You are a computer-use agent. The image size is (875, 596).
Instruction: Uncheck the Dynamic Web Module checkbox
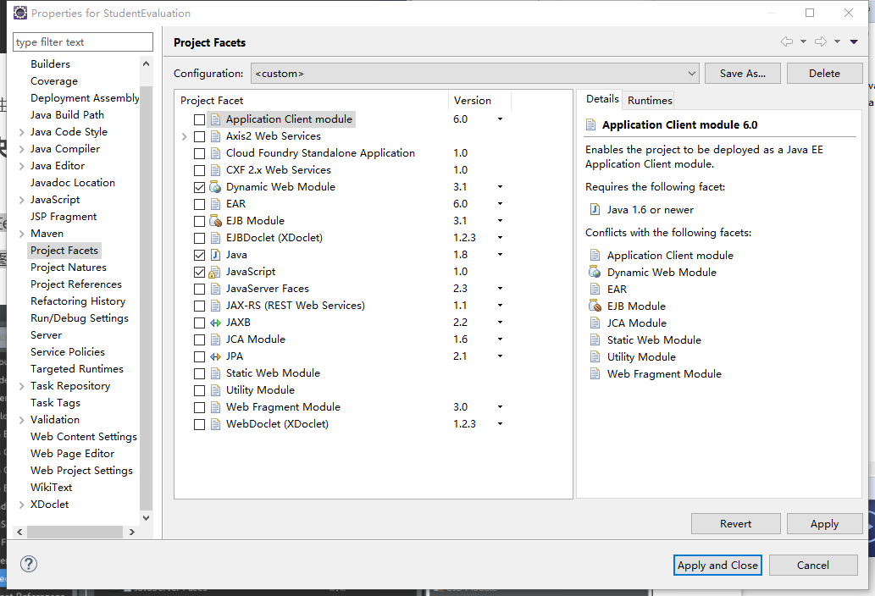click(x=199, y=187)
